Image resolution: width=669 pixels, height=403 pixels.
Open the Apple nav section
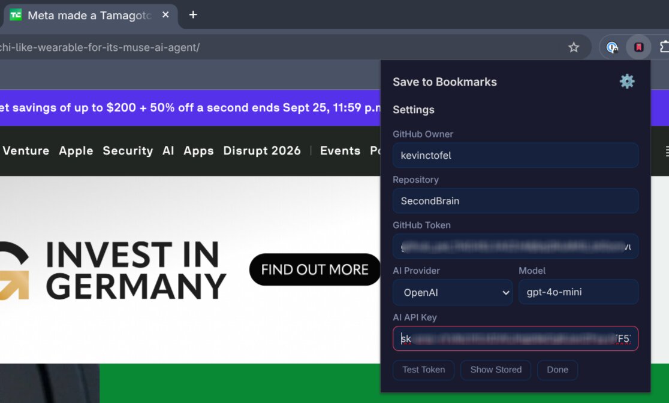(76, 151)
